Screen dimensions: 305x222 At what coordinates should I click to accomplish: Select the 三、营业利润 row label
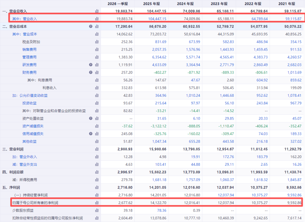tap(13, 149)
